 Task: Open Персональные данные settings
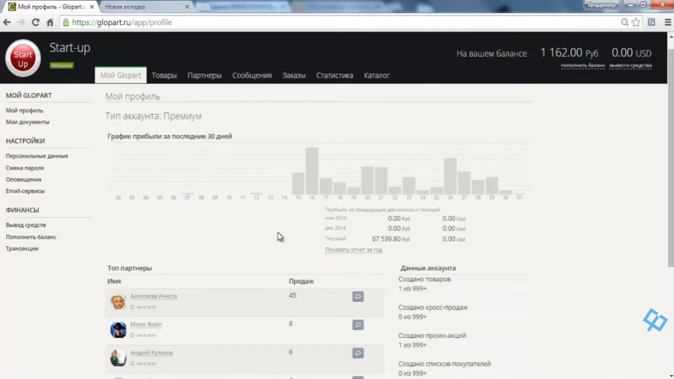[x=37, y=156]
